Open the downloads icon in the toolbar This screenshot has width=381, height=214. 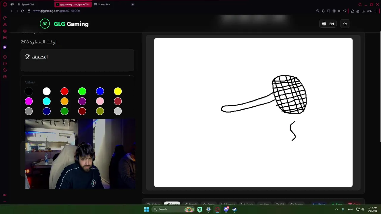click(363, 11)
